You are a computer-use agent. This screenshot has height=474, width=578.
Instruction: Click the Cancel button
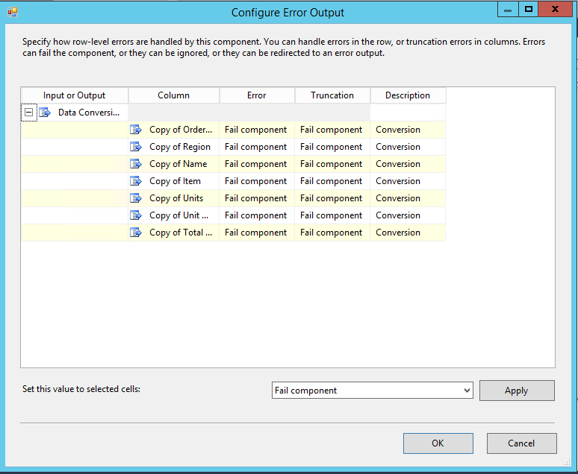(521, 443)
